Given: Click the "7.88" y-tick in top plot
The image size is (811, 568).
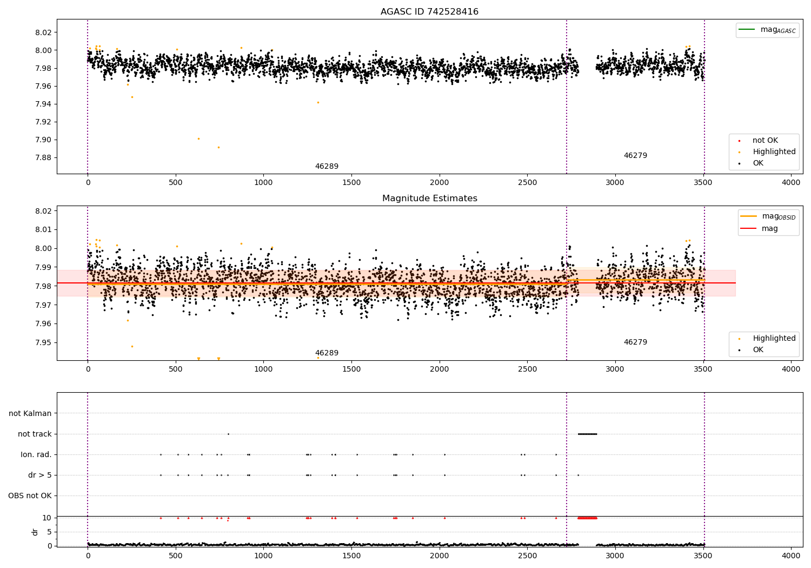Looking at the screenshot, I should (x=43, y=157).
